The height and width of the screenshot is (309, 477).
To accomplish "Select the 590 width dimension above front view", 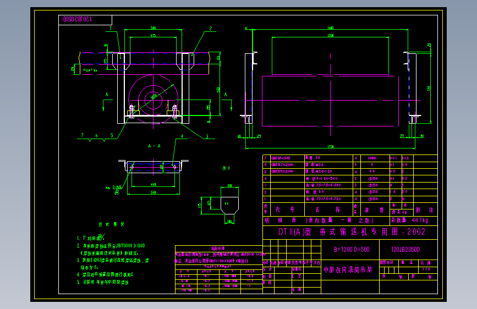I will coord(153,28).
